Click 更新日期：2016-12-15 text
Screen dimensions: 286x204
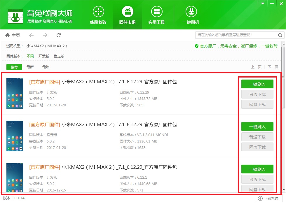click(48, 190)
